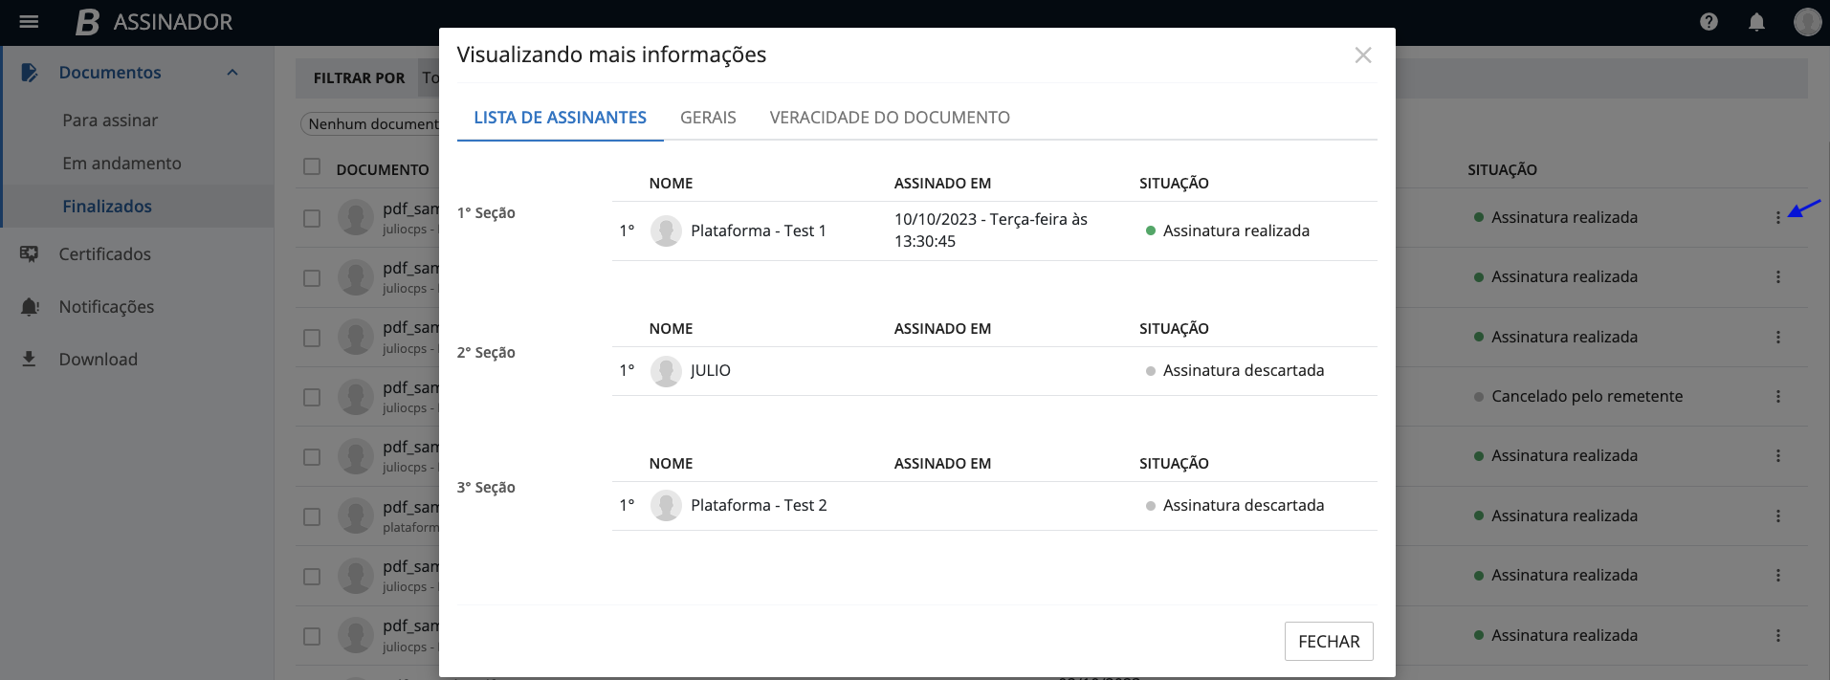Click the FILTRAR POR label
Image resolution: width=1830 pixels, height=680 pixels.
point(359,78)
